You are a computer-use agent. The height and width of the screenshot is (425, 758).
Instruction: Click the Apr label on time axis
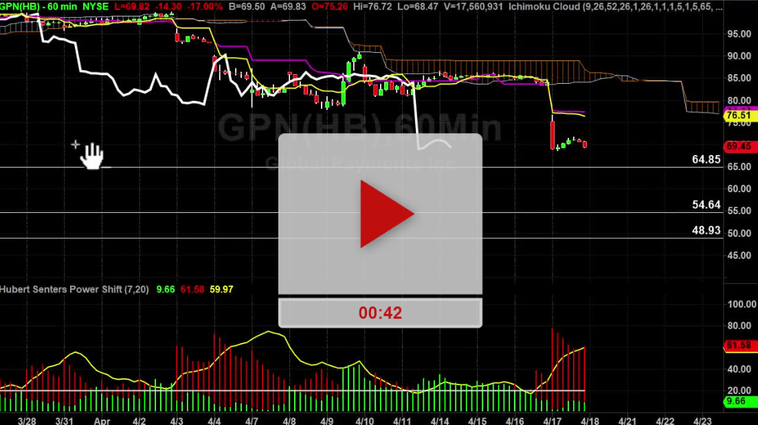(102, 421)
